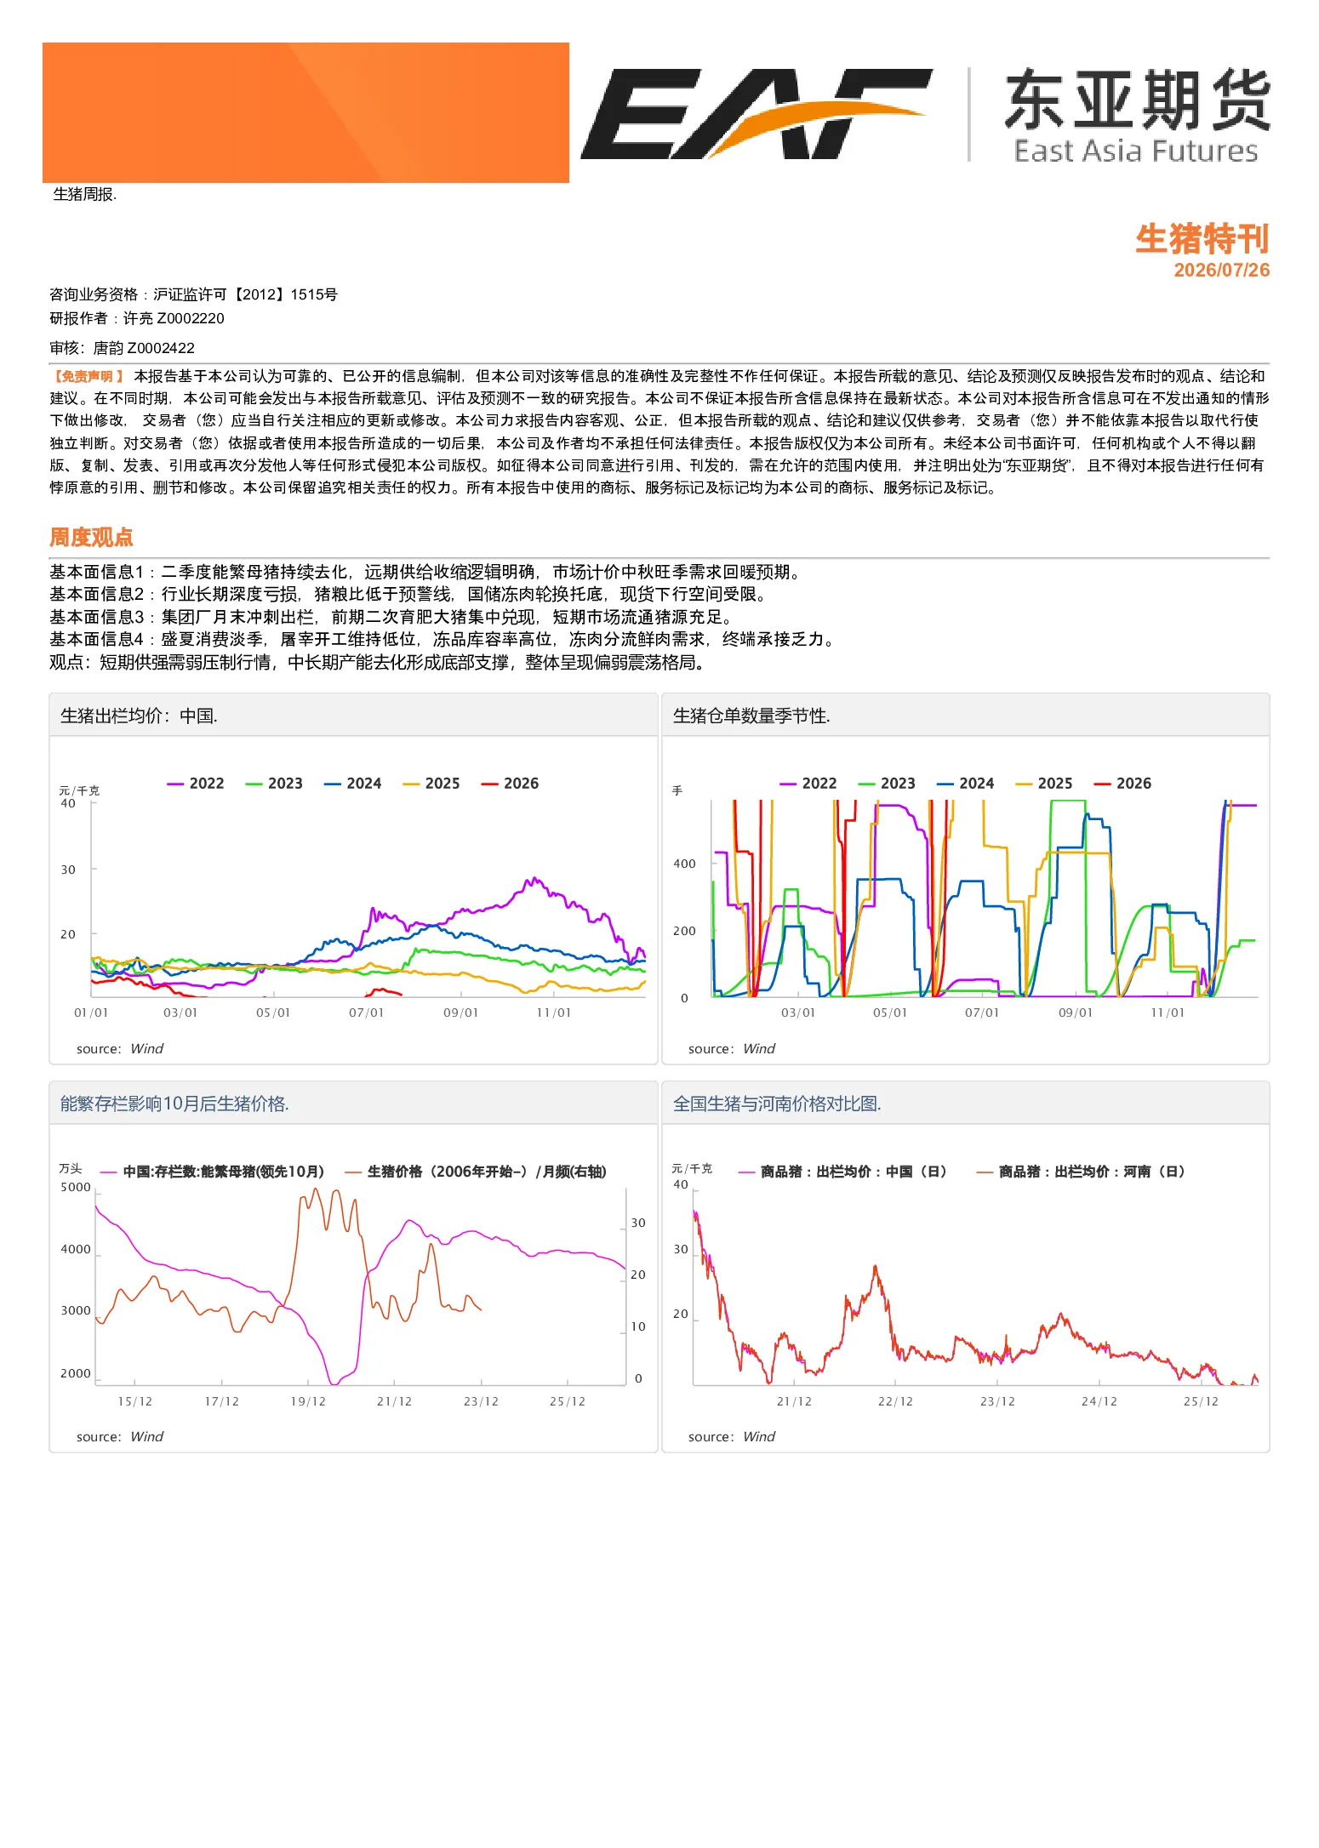Click 2026 legend in 仓单数量 chart

pos(1122,784)
